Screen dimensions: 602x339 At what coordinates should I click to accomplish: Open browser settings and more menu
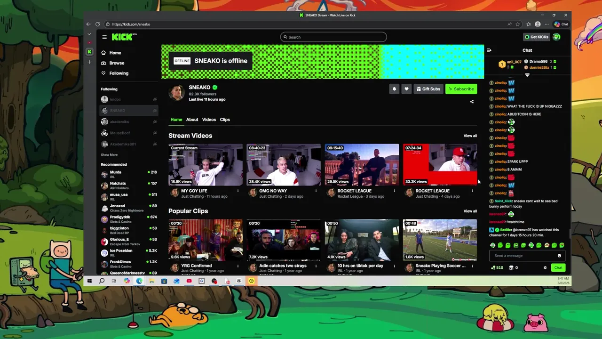click(547, 24)
